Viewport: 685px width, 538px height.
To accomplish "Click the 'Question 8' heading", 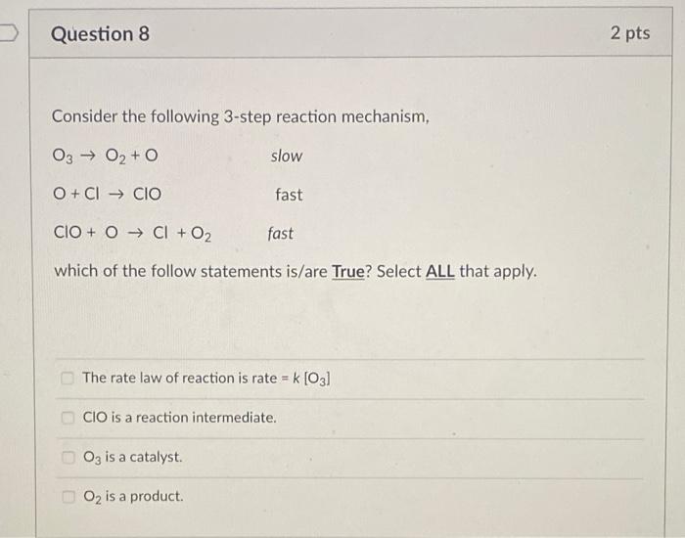I will [100, 34].
